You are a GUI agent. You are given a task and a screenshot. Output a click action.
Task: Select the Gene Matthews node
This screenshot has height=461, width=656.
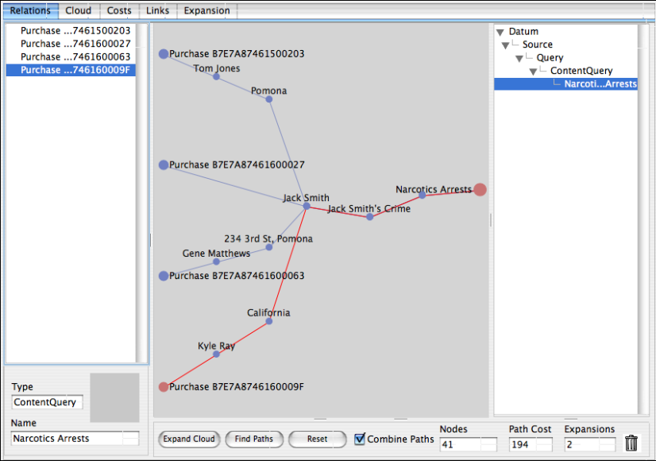[x=216, y=261]
